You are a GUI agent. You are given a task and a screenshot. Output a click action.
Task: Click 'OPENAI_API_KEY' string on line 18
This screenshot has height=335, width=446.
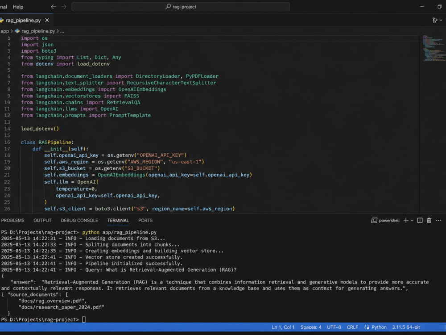161,155
